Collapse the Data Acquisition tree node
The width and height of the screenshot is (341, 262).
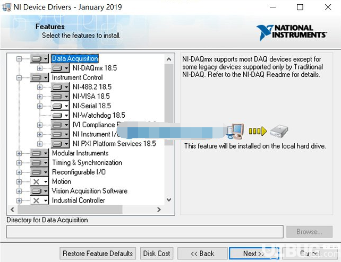point(19,59)
